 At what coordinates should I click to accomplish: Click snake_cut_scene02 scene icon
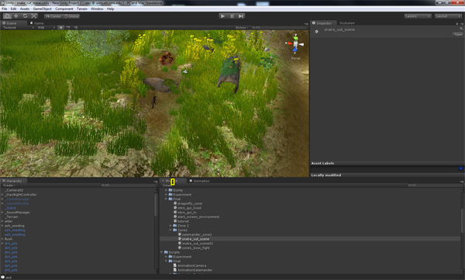point(180,244)
